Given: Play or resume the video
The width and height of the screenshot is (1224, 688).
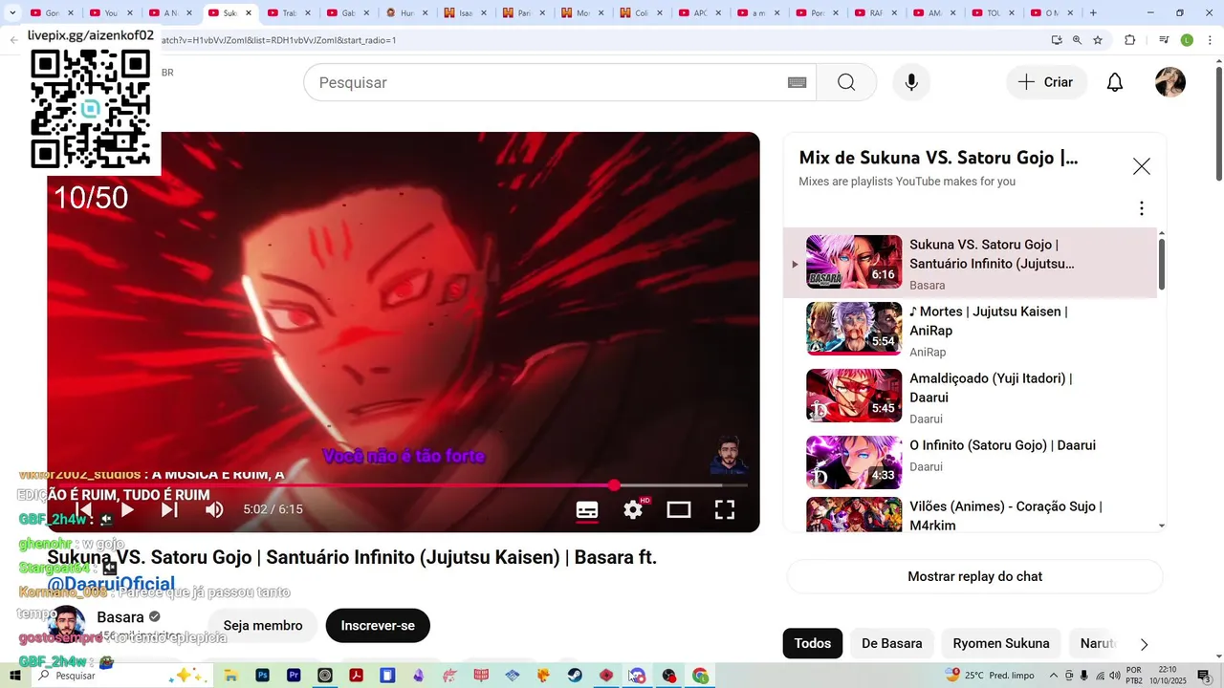Looking at the screenshot, I should pyautogui.click(x=127, y=509).
